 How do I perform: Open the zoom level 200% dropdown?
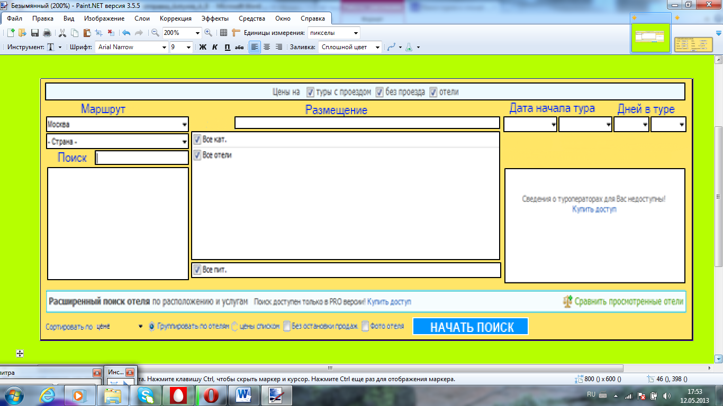pyautogui.click(x=198, y=33)
